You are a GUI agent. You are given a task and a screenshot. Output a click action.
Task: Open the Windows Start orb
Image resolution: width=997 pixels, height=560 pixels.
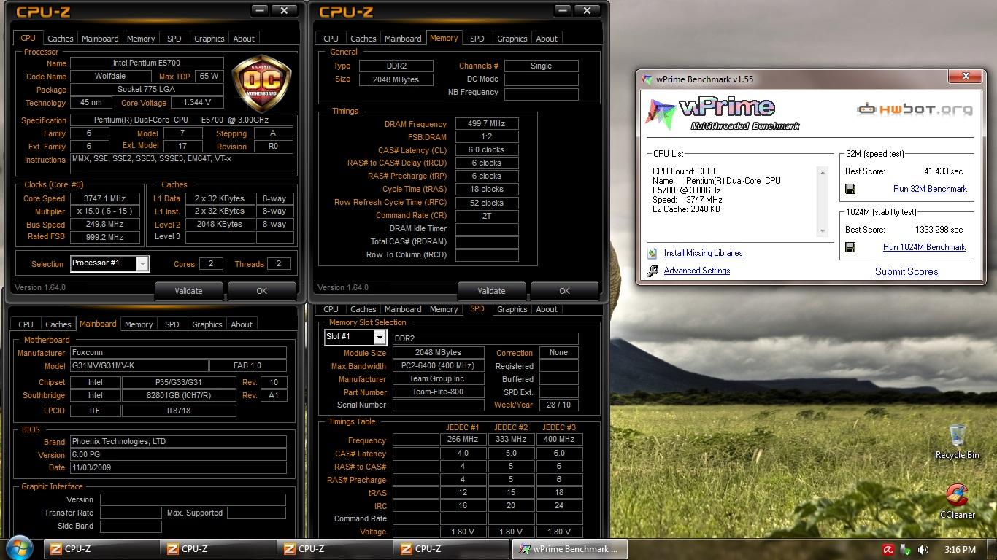[20, 548]
